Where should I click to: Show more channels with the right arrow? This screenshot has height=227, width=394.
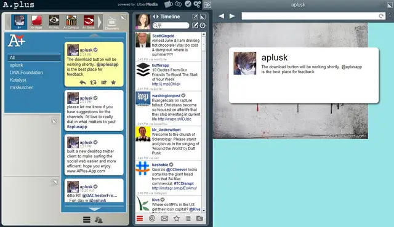[100, 22]
